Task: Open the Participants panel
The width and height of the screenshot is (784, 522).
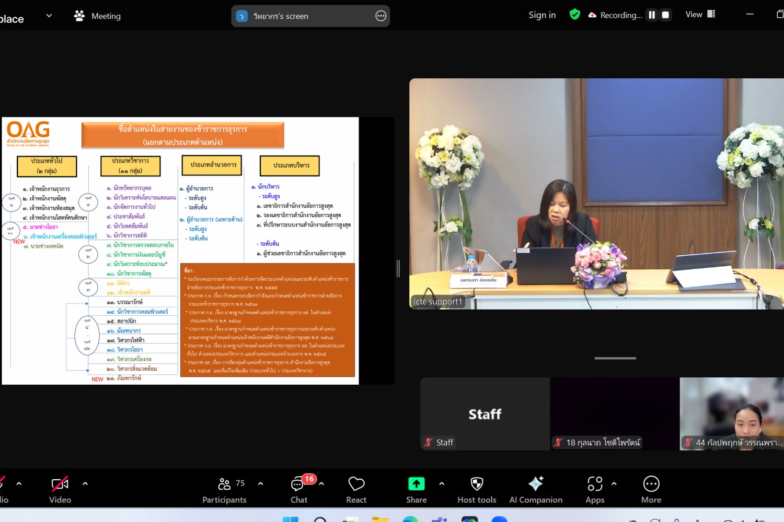Action: point(225,490)
